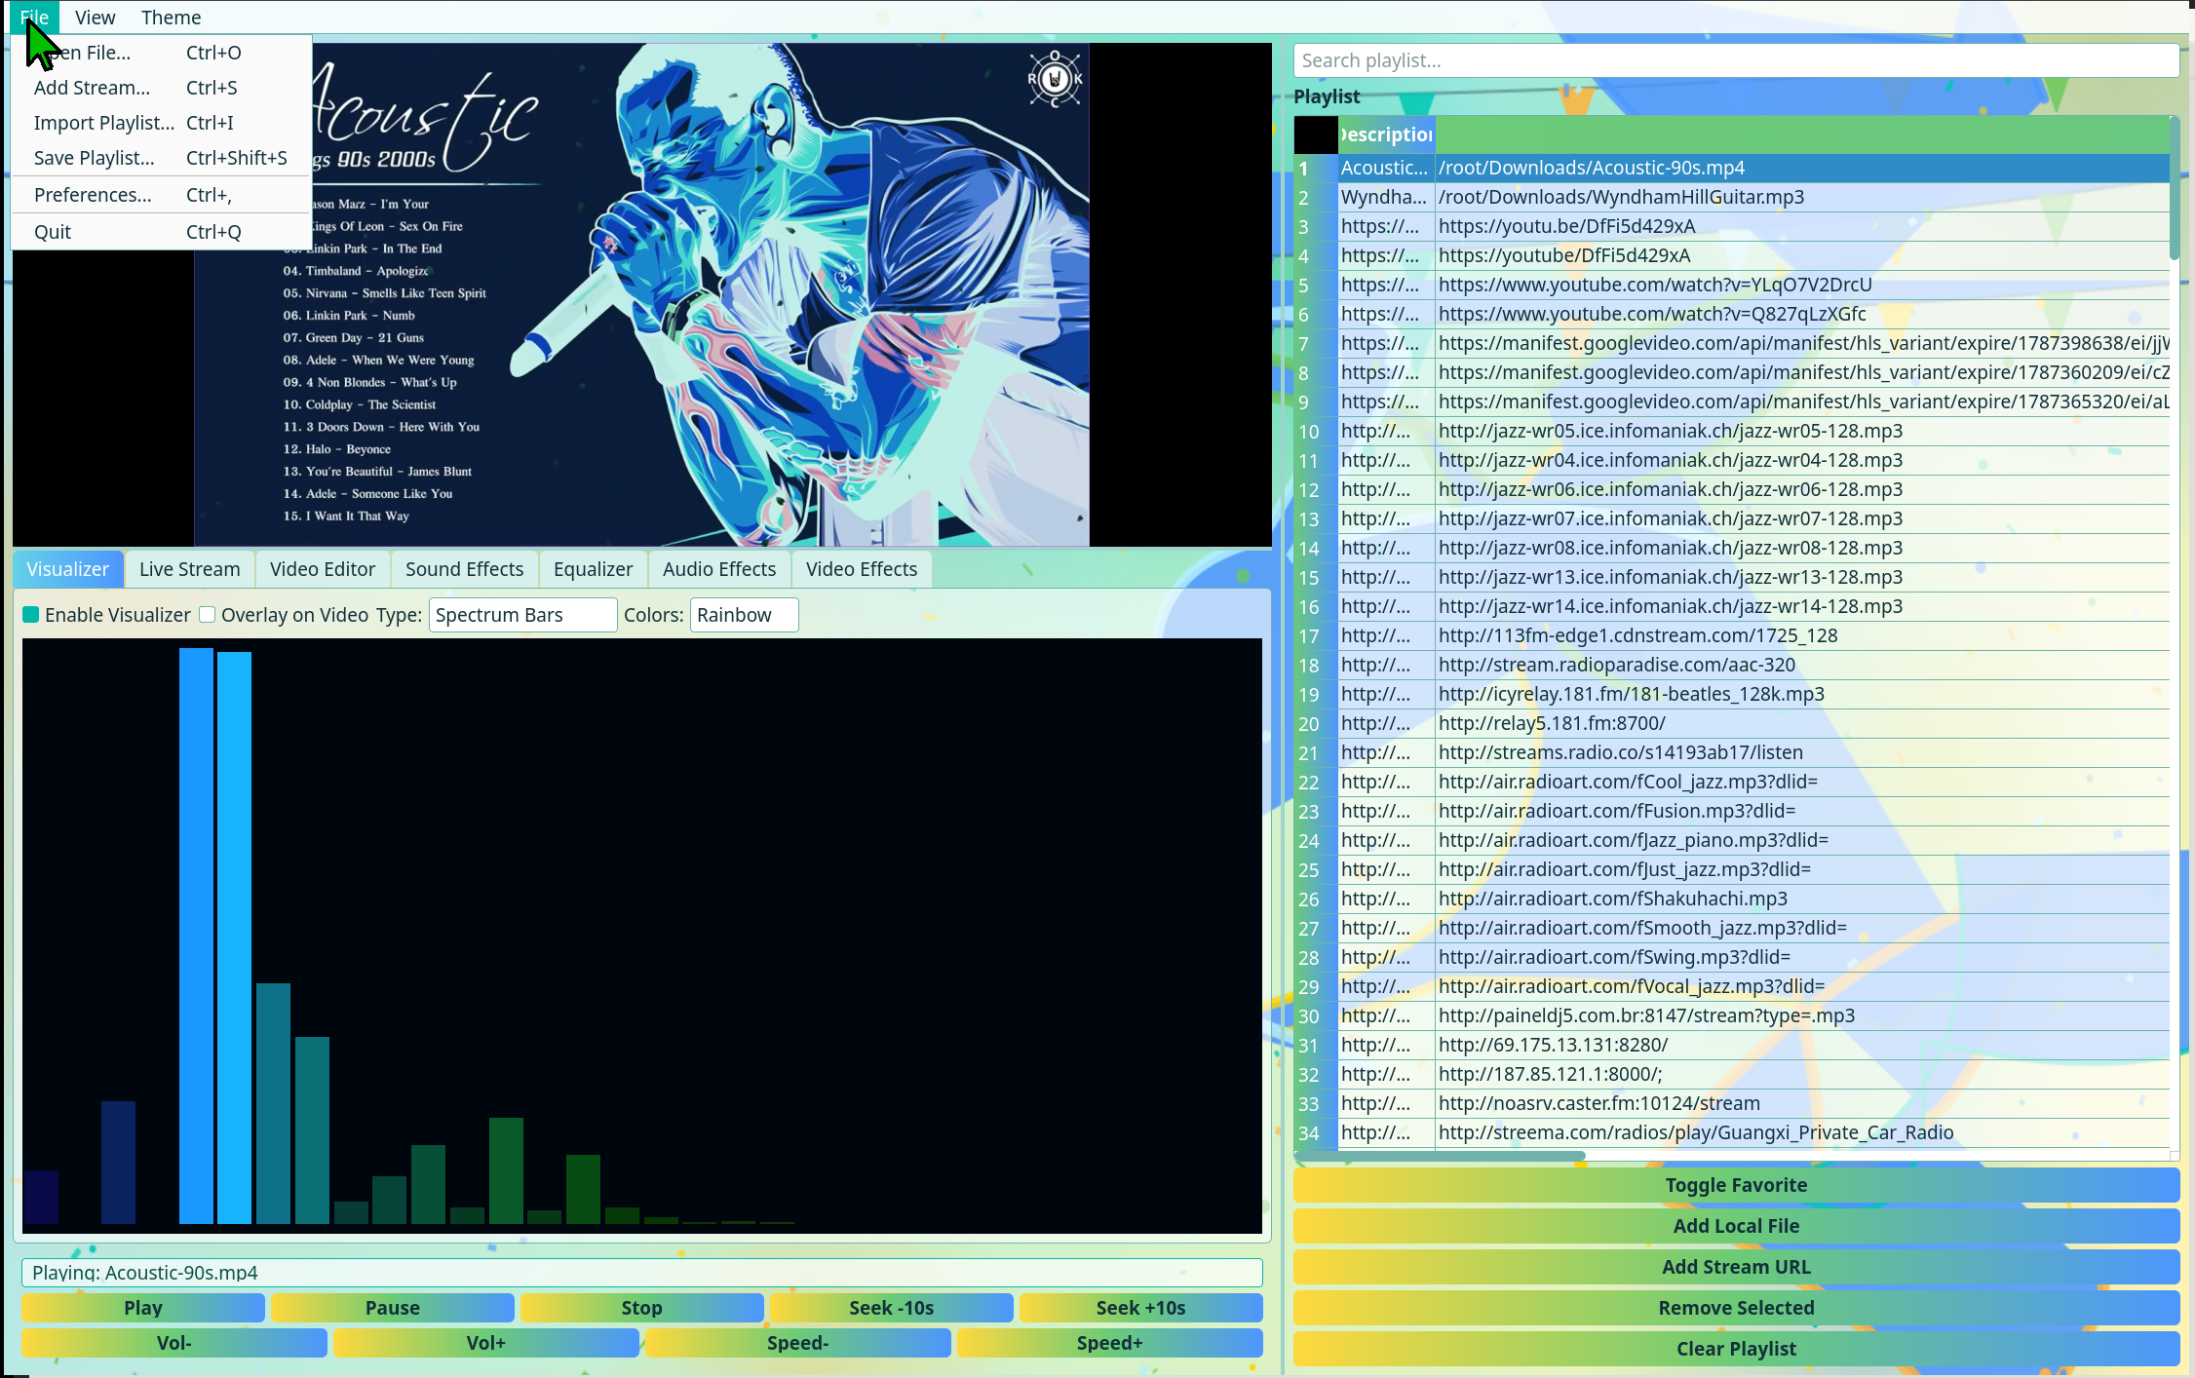Choose Add Stream... from File menu
The height and width of the screenshot is (1378, 2195).
(162, 88)
